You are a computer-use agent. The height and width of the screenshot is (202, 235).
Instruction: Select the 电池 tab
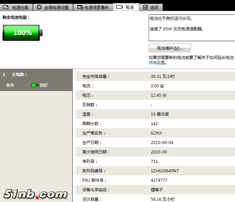point(126,7)
